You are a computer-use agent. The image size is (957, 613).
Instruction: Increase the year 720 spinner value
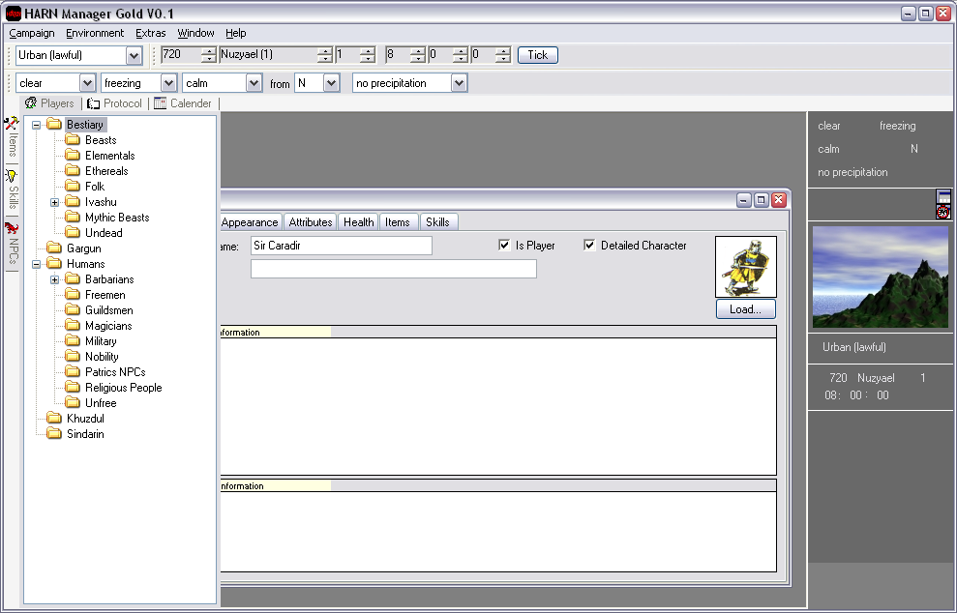click(208, 50)
